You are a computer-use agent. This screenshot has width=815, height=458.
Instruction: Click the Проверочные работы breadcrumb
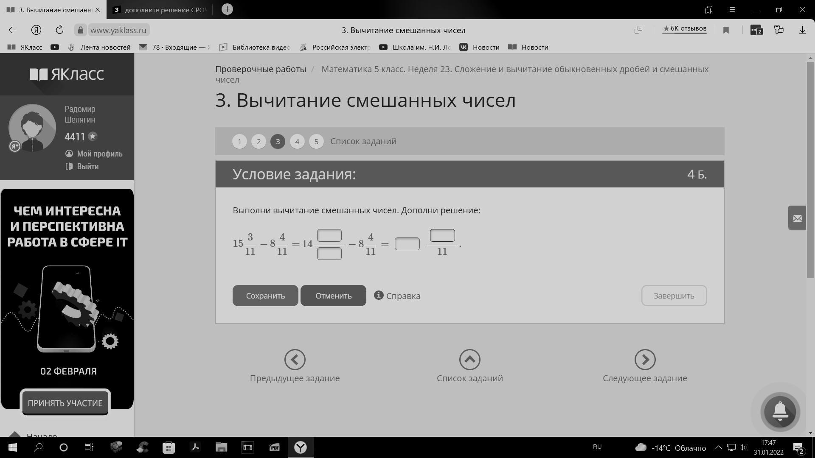coord(260,69)
